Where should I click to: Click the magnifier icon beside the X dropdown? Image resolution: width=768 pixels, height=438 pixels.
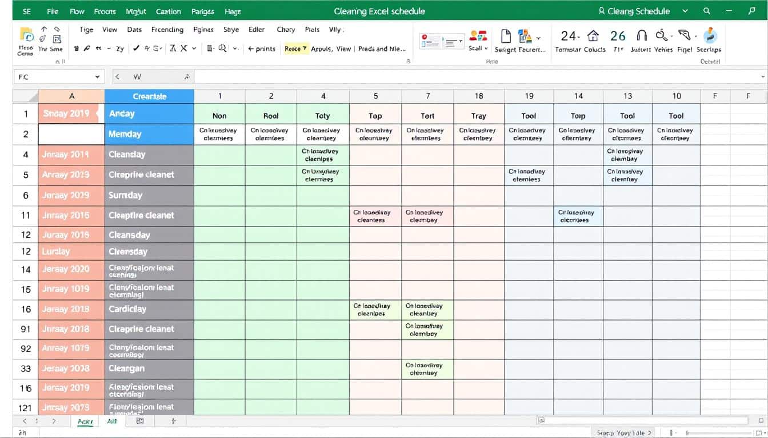click(x=222, y=48)
